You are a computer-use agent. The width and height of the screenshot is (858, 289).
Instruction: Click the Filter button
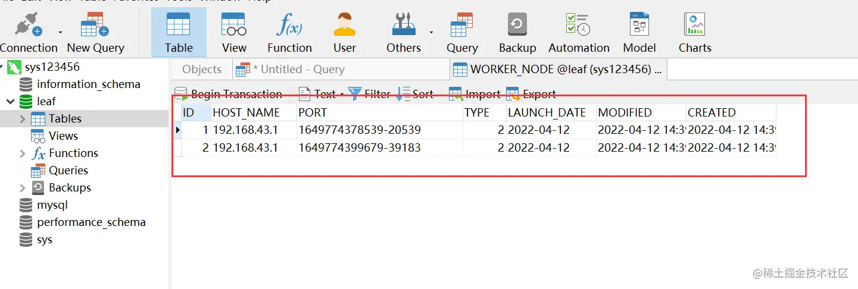point(369,94)
